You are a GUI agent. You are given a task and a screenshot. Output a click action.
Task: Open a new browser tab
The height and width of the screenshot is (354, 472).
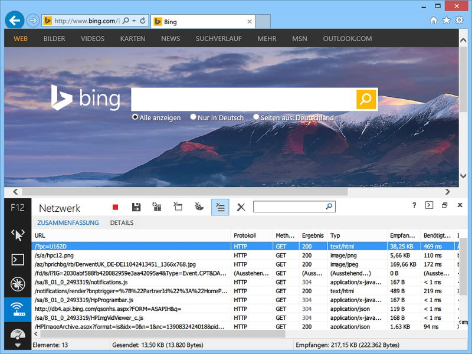click(263, 22)
